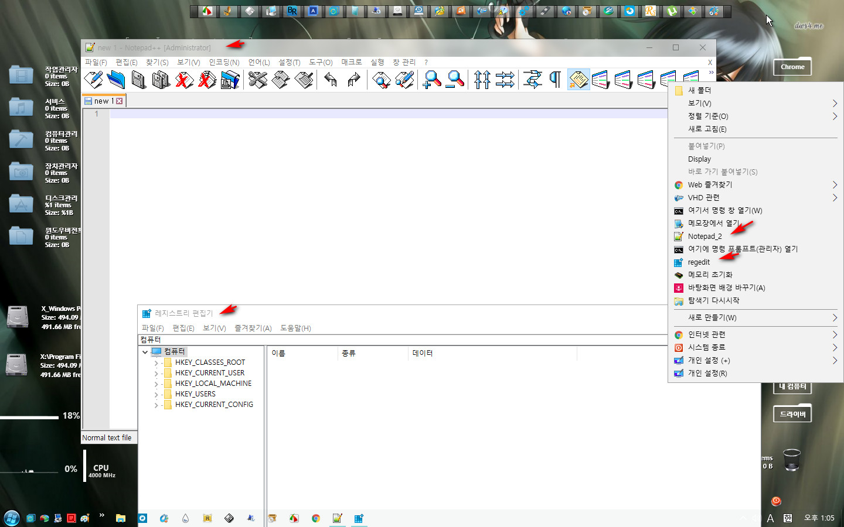Click the Save file floppy icon
Screen dimensions: 844x527
pyautogui.click(x=139, y=80)
